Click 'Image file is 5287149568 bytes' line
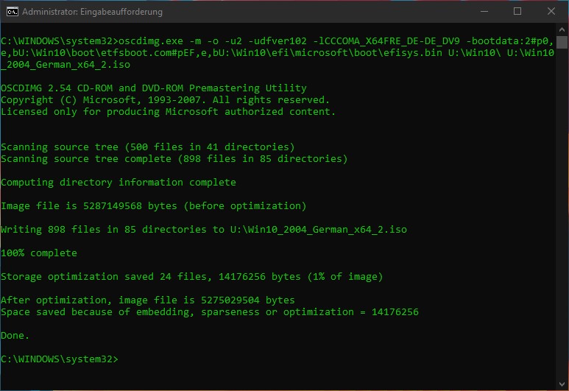 [x=154, y=206]
